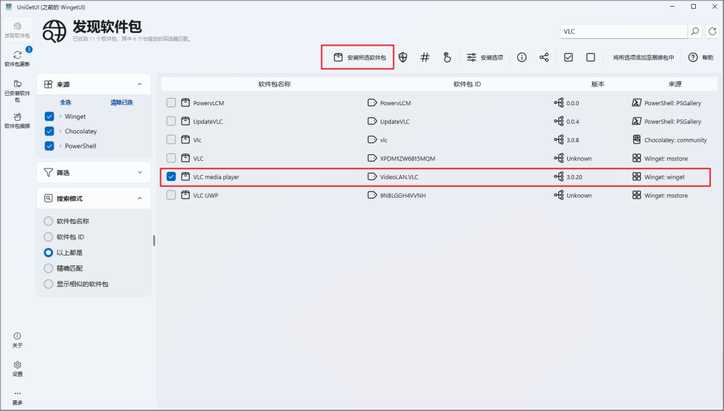This screenshot has width=724, height=411.
Task: Open 软件包捆绑 package bundles page
Action: tap(17, 121)
